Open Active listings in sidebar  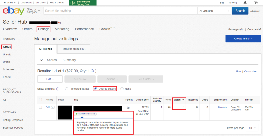(x=7, y=47)
